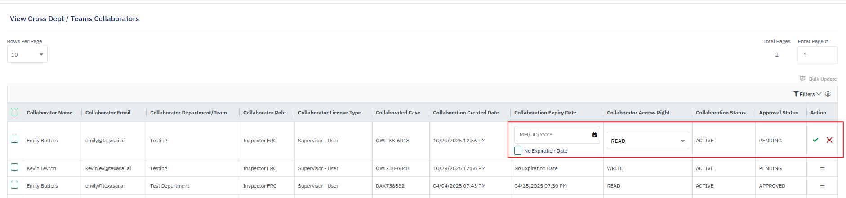Click the red X to cancel editing
Screen dimensions: 846x198
[829, 140]
